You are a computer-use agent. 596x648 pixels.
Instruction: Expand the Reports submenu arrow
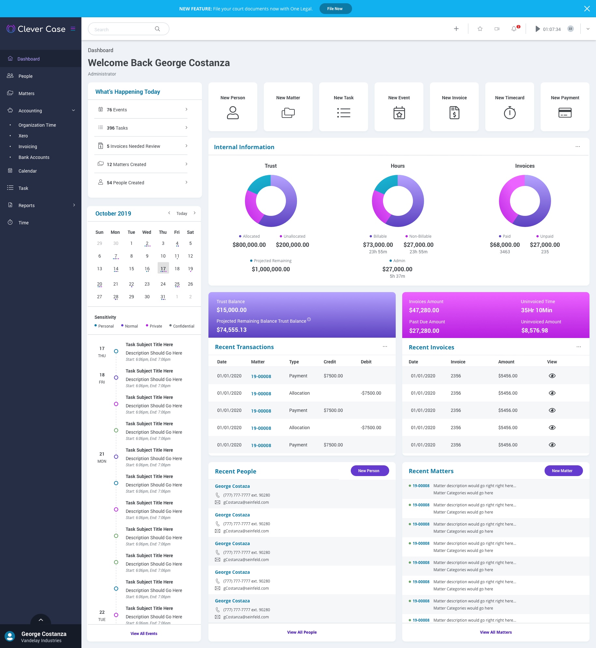74,205
